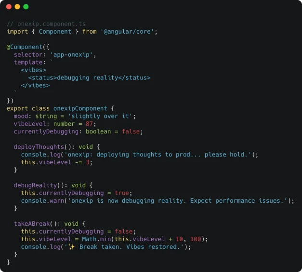302x272 pixels.
Task: Click the 'takeABreak' method name
Action: click(x=32, y=224)
